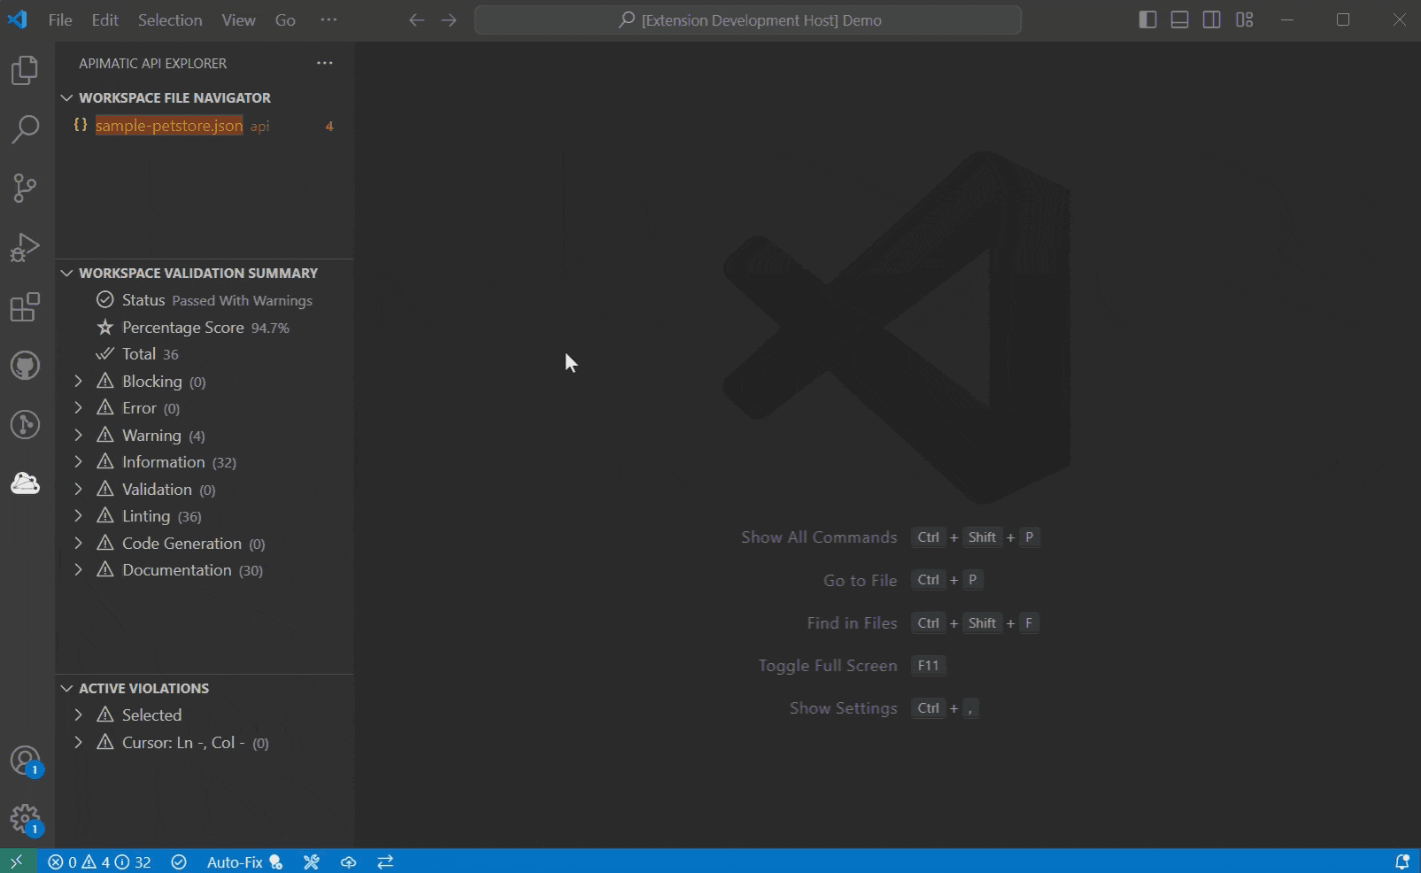Open sample-petstore.json in the file navigator
The image size is (1421, 873).
[205, 126]
